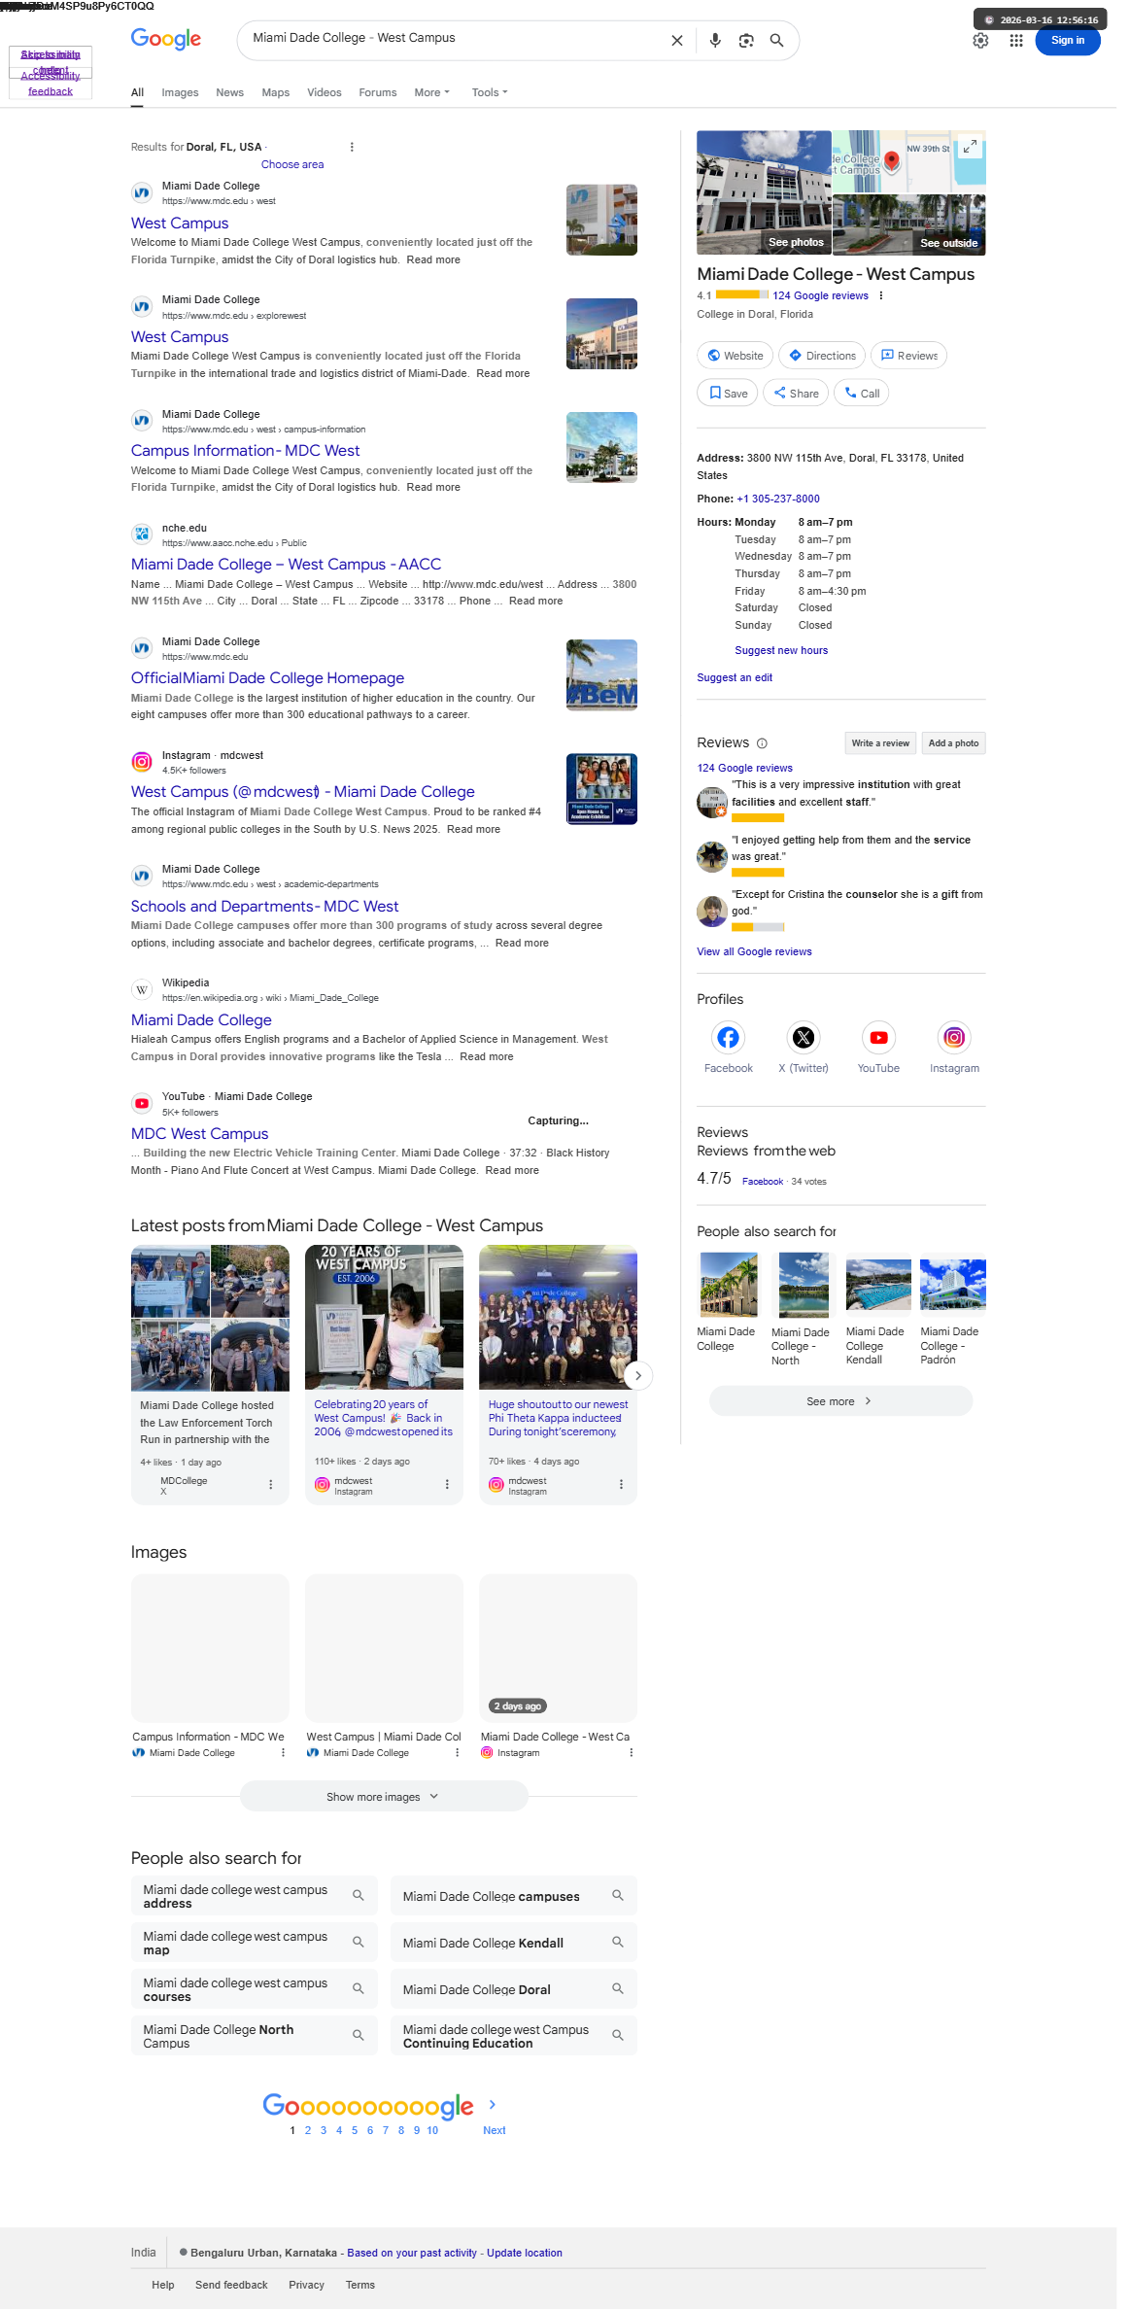Share the West Campus listing
1129x2309 pixels.
pyautogui.click(x=796, y=394)
